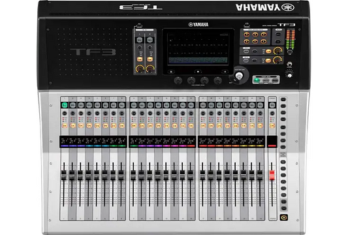Hit the SEL key on channel 4
This screenshot has height=235, width=348.
(x=89, y=105)
